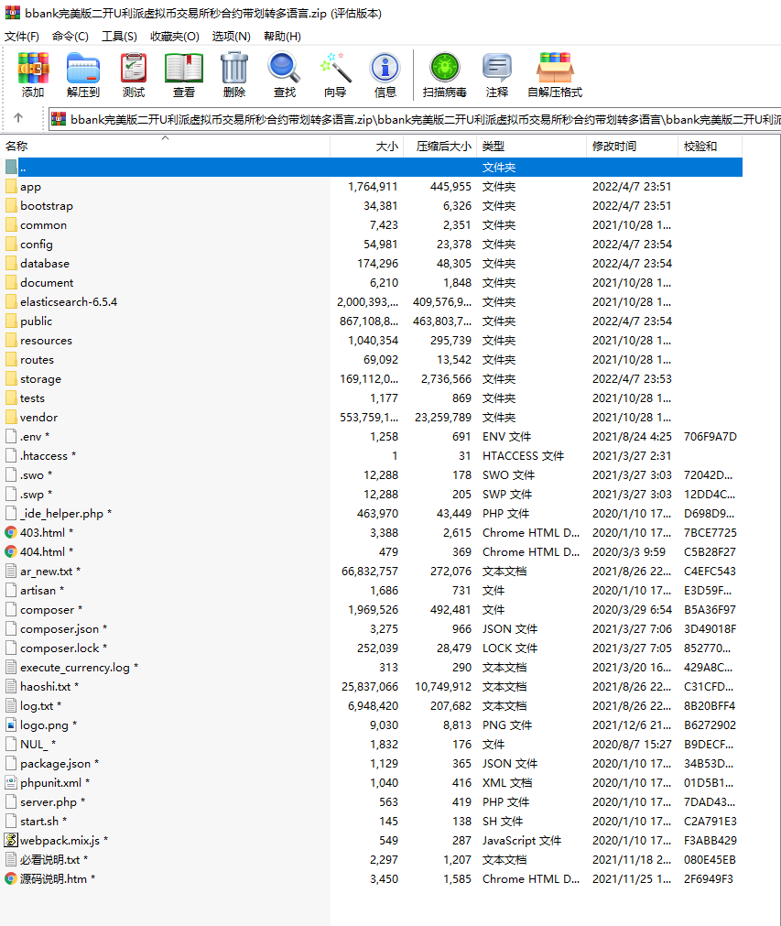Click the phpunit.xml file icon
The width and height of the screenshot is (781, 926).
[x=11, y=783]
